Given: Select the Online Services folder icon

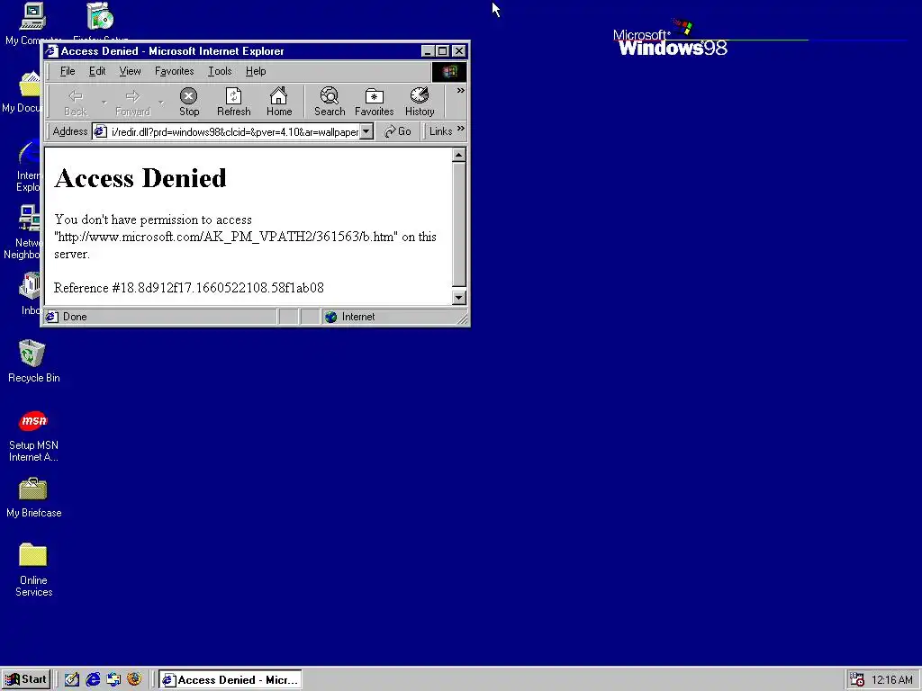Looking at the screenshot, I should 33,570.
